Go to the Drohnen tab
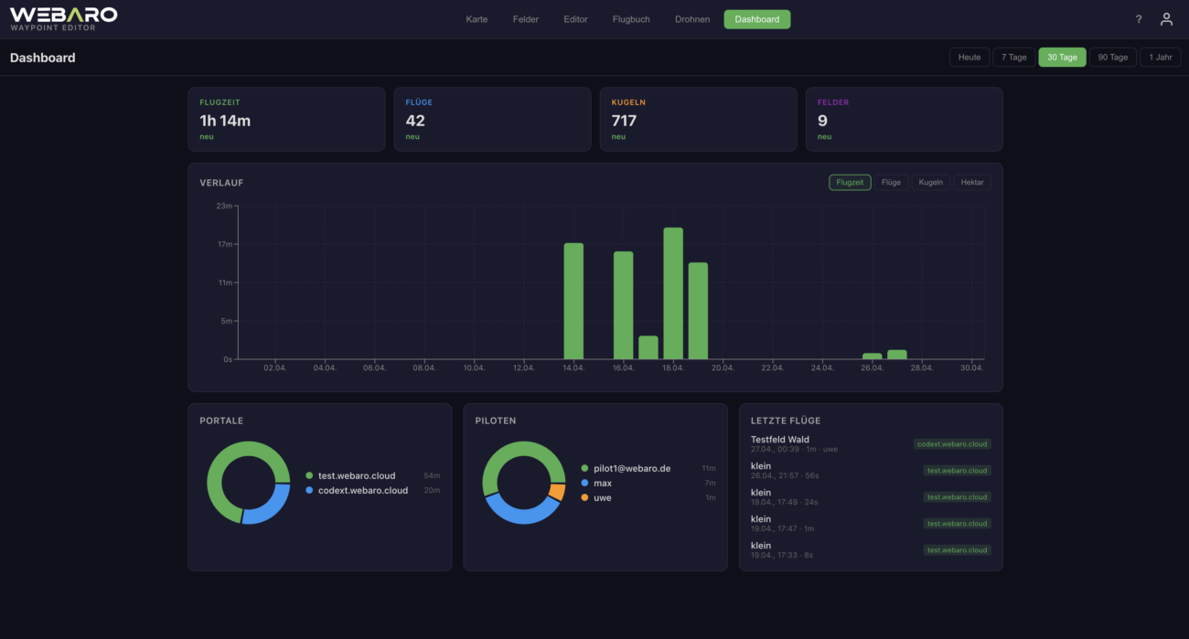The height and width of the screenshot is (639, 1189). [x=692, y=19]
